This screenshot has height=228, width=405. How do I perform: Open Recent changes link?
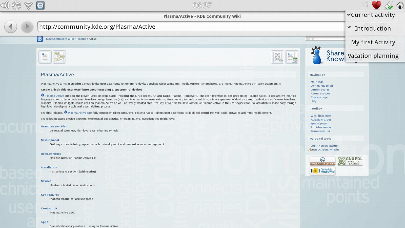point(320,93)
